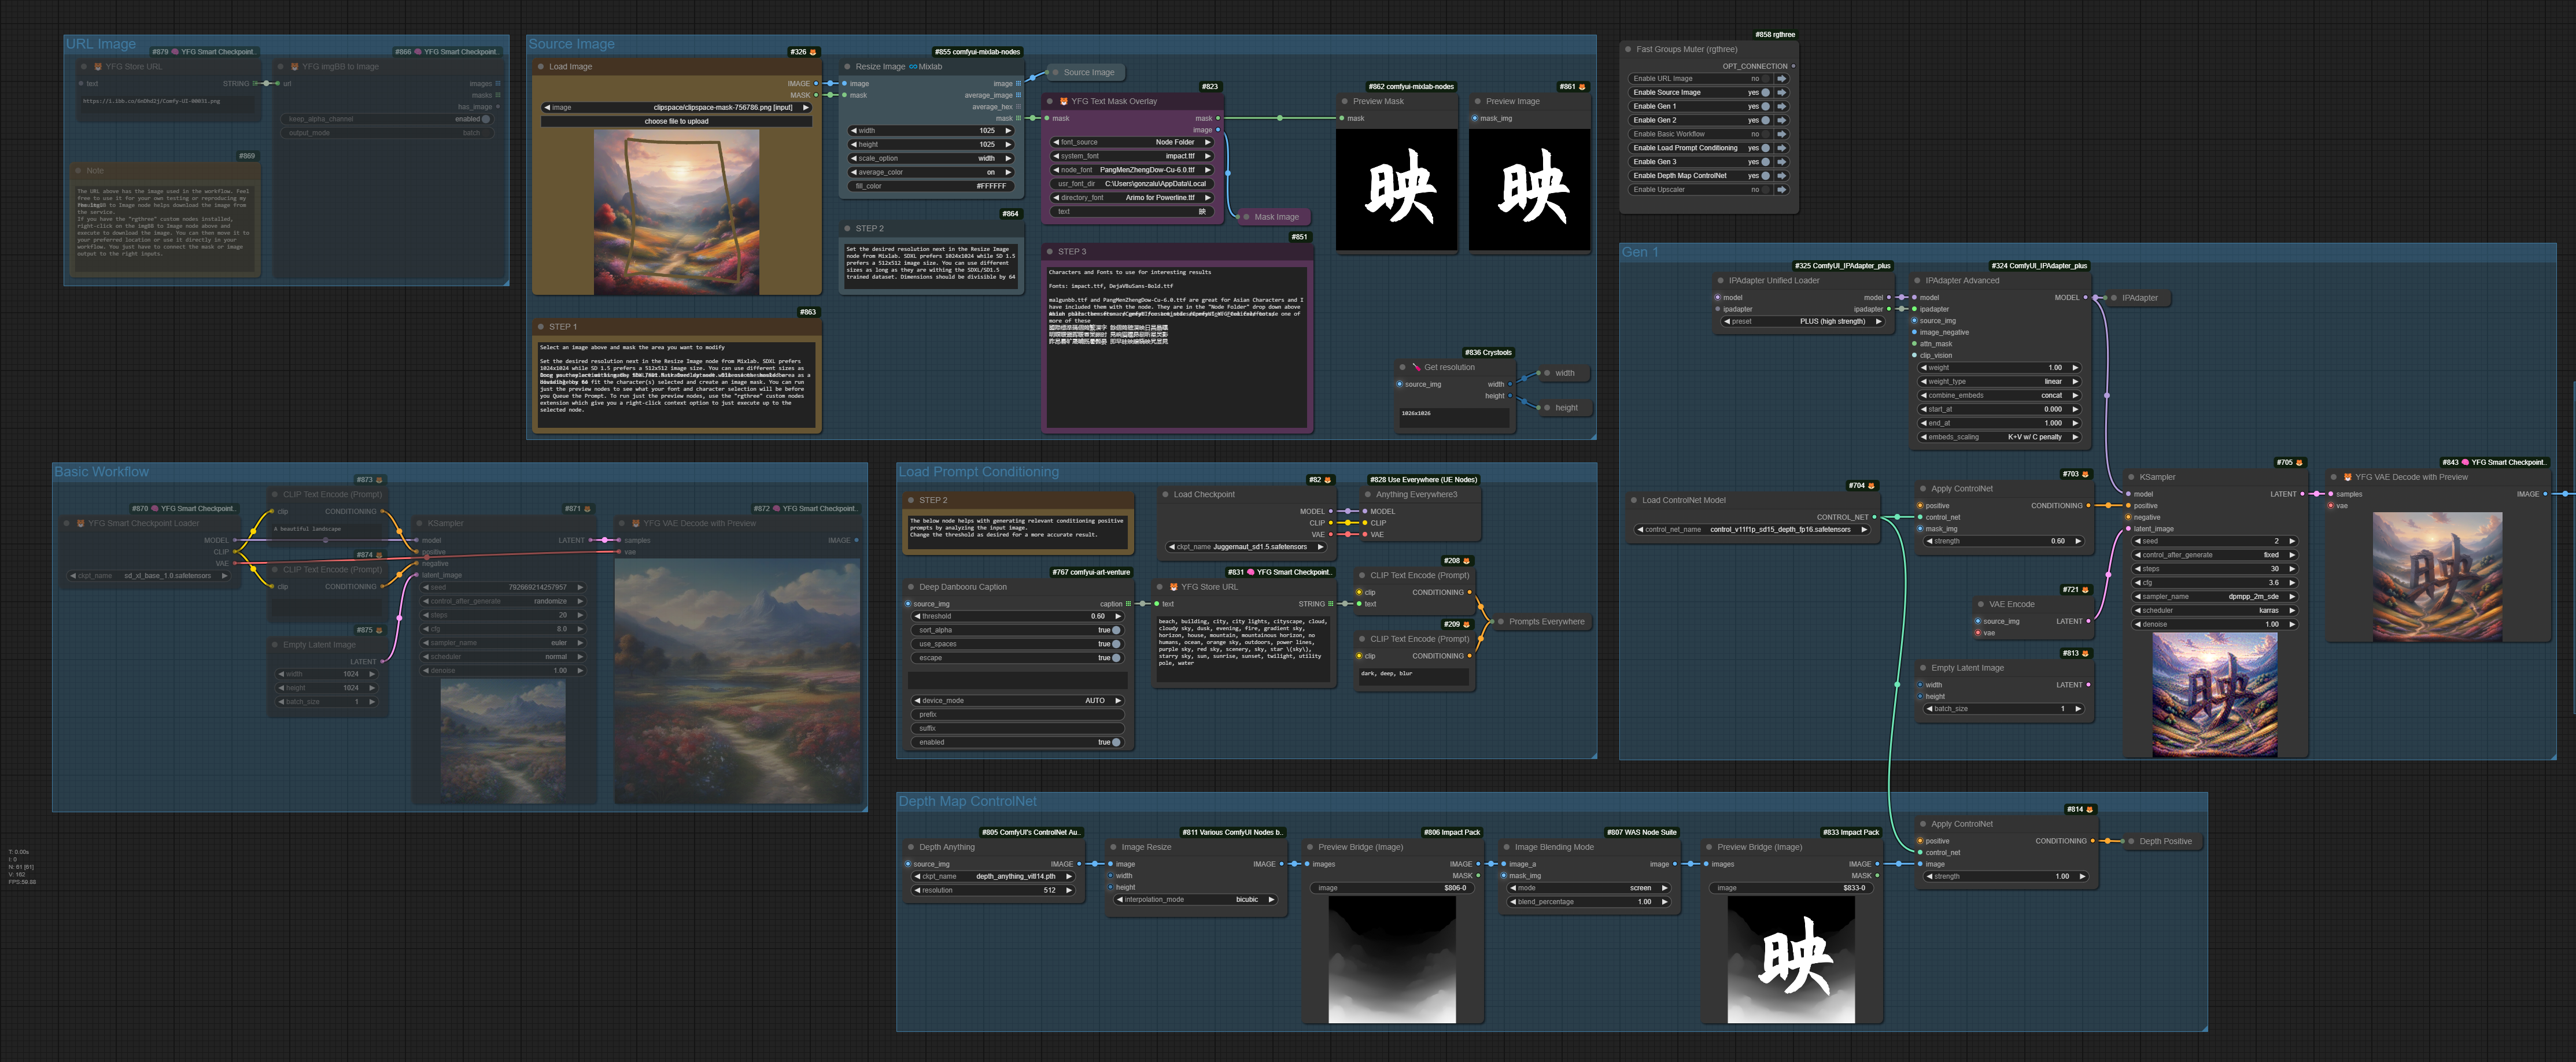Open control_net_name dropdown in Load ControlNet Model
This screenshot has height=1062, width=2576.
tap(1752, 530)
